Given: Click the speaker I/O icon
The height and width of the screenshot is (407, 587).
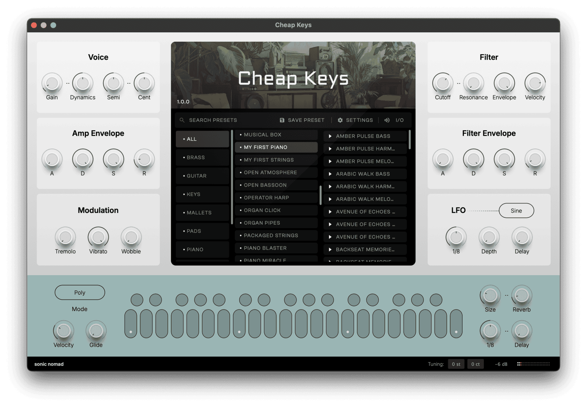Looking at the screenshot, I should coord(387,120).
